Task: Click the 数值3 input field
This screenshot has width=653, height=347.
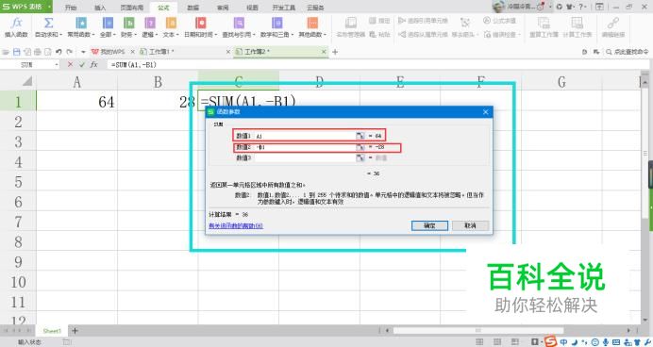Action: point(305,158)
